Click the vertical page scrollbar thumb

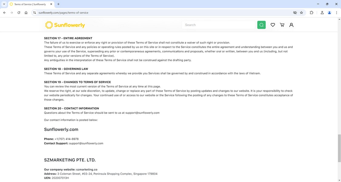coord(339,148)
